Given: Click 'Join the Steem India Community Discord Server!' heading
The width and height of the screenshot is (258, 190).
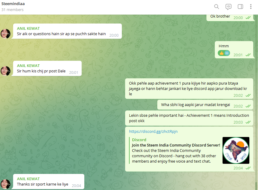Looking at the screenshot, I should pyautogui.click(x=176, y=145).
